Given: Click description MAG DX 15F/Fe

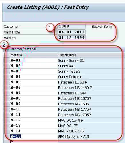Looking at the screenshot, I should point(70,120).
